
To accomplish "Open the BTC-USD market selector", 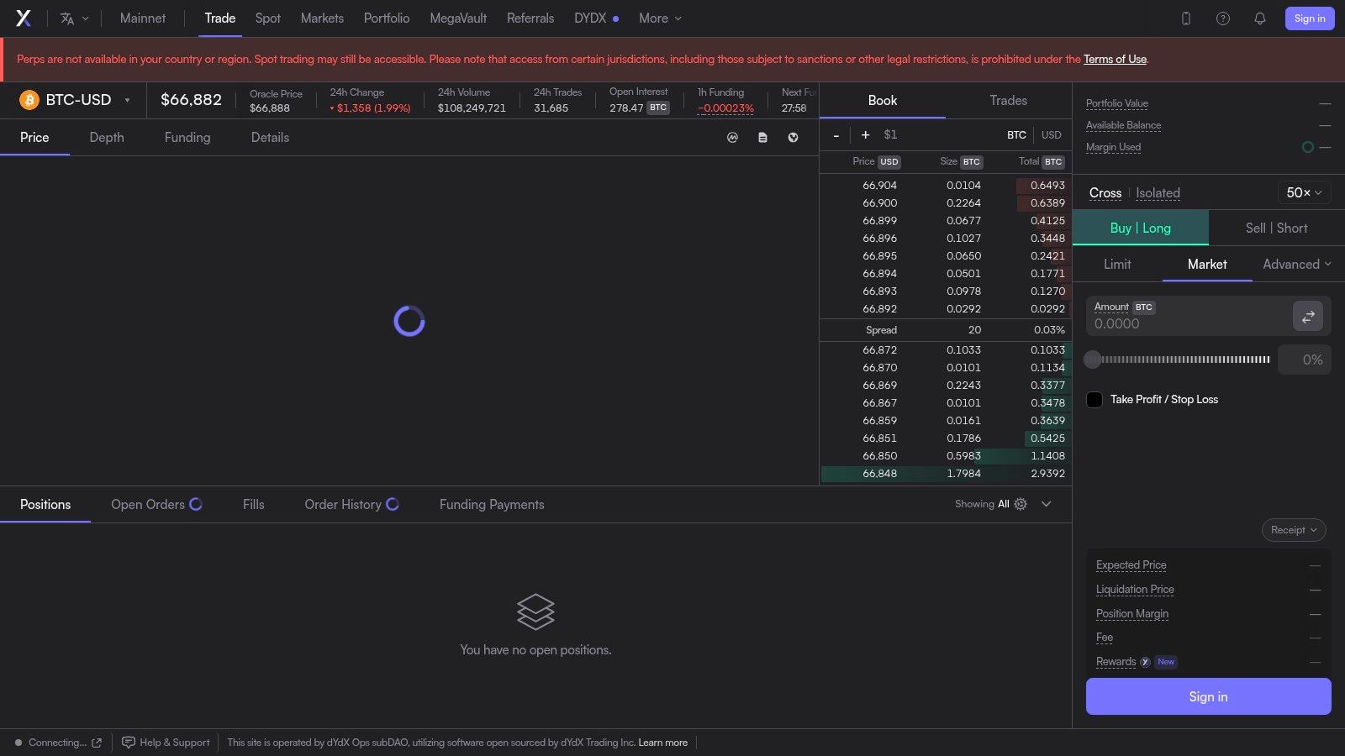I will (x=76, y=100).
